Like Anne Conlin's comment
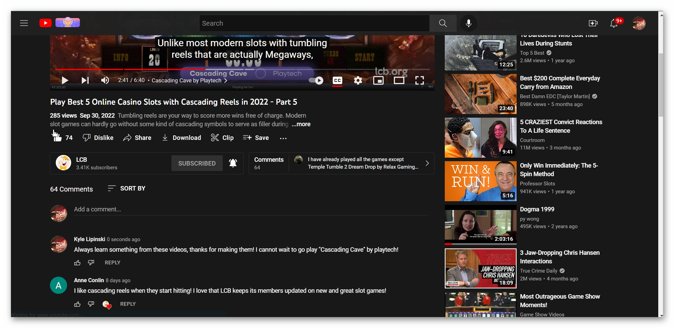Image resolution: width=674 pixels, height=328 pixels. click(x=77, y=304)
